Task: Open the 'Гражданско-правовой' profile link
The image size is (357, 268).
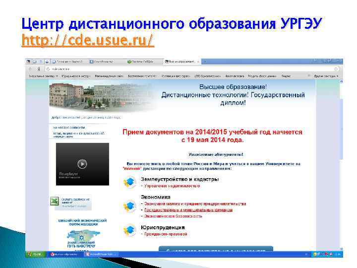Action: click(166, 234)
